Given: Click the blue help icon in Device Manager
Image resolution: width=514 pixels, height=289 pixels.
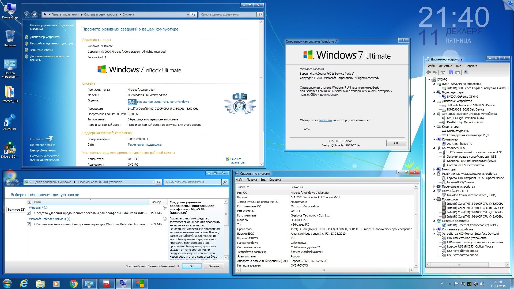Looking at the screenshot, I should (x=451, y=73).
